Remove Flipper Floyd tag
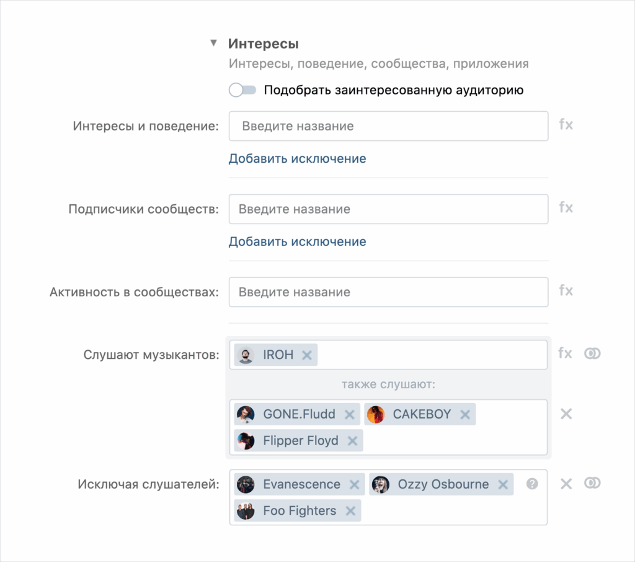Viewport: 635px width, 562px height. point(352,441)
